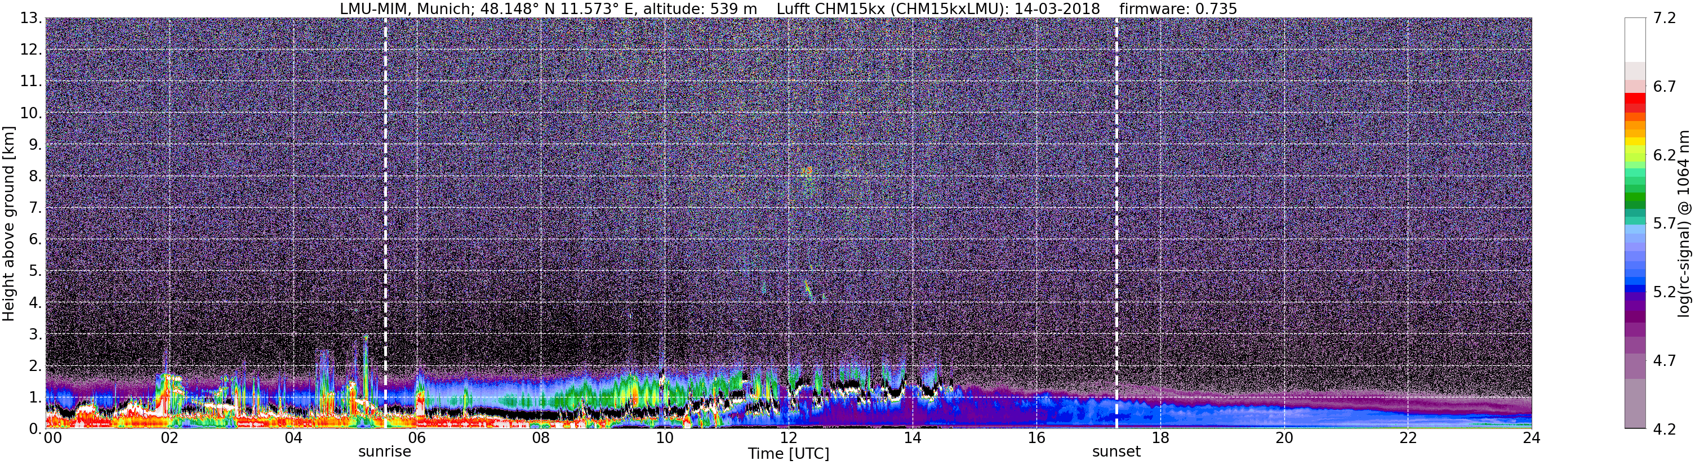Click the 'Height above ground [km]' y-axis label

tap(8, 223)
